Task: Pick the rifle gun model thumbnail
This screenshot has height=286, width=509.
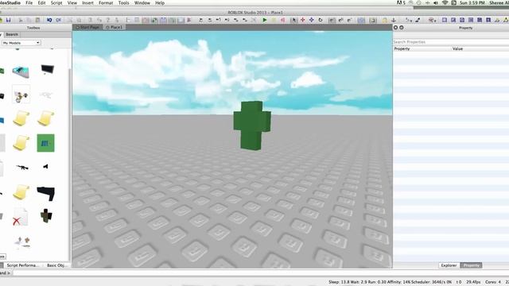Action: click(21, 168)
